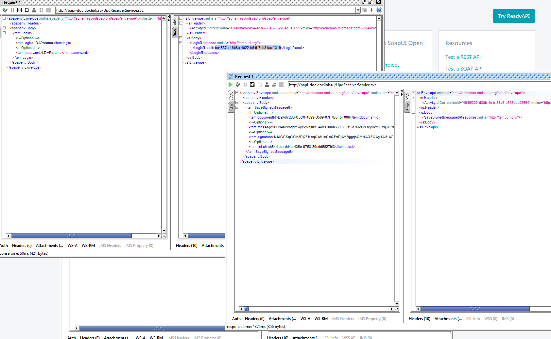Viewport: 551px width, 339px height.
Task: Click grey cancel square in SaveSignedMessage6 window toolbar
Action: tap(281, 85)
